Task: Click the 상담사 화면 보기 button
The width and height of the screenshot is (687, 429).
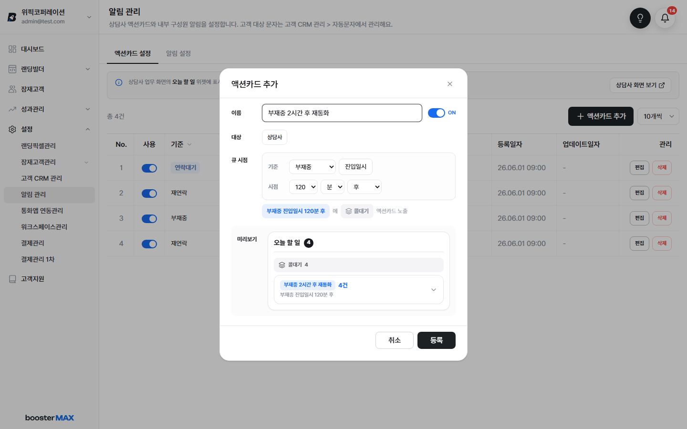Action: pos(640,85)
